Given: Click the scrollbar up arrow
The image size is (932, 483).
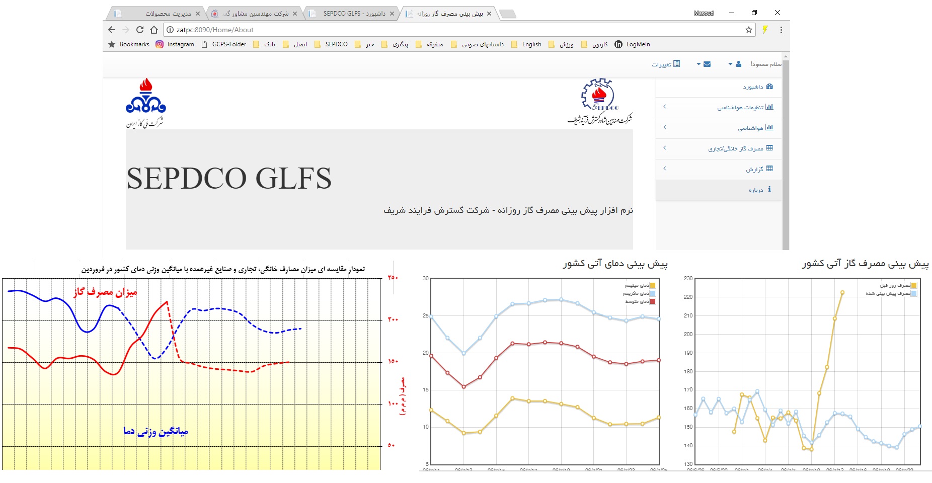Looking at the screenshot, I should click(786, 55).
